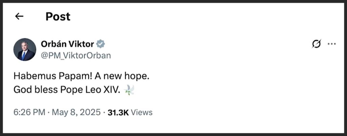This screenshot has width=347, height=136.
Task: Click the display name Orbán Viktor
Action: 67,44
